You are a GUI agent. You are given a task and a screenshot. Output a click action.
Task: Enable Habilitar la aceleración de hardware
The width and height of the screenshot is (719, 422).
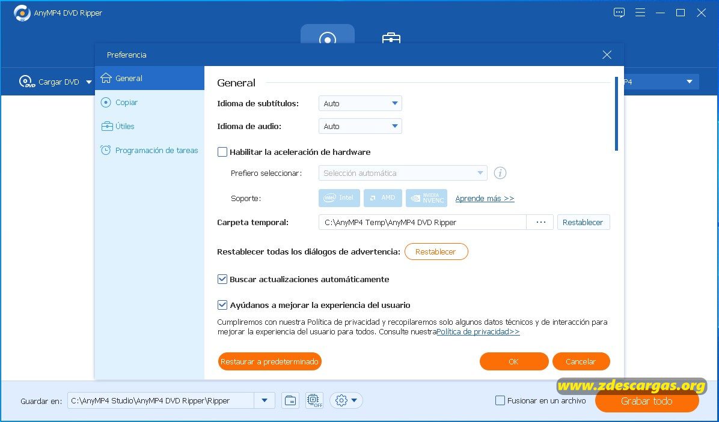click(222, 152)
